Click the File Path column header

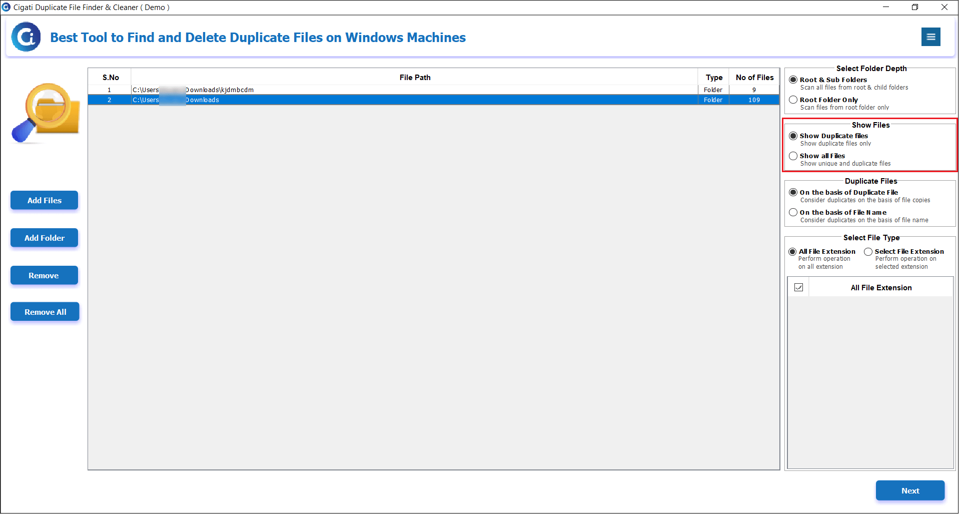415,77
